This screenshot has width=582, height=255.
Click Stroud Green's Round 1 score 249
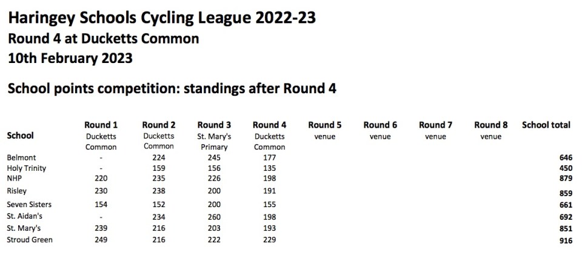click(101, 240)
